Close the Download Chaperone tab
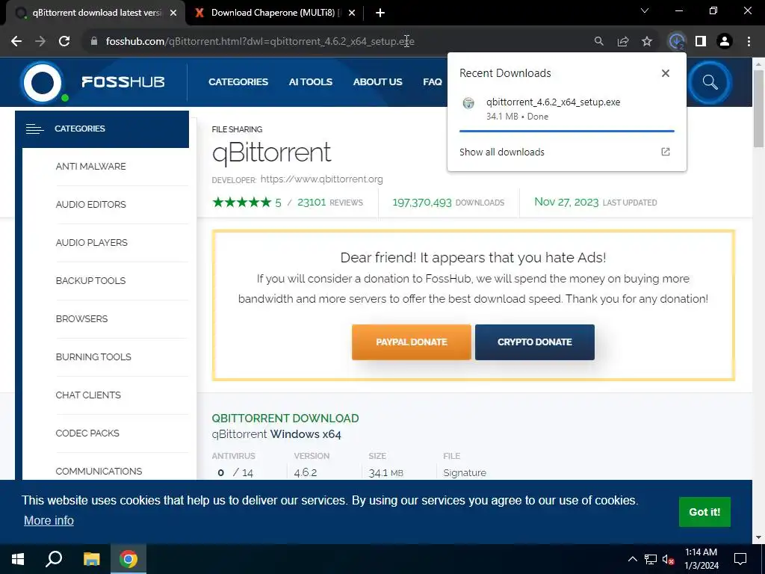 (x=352, y=13)
